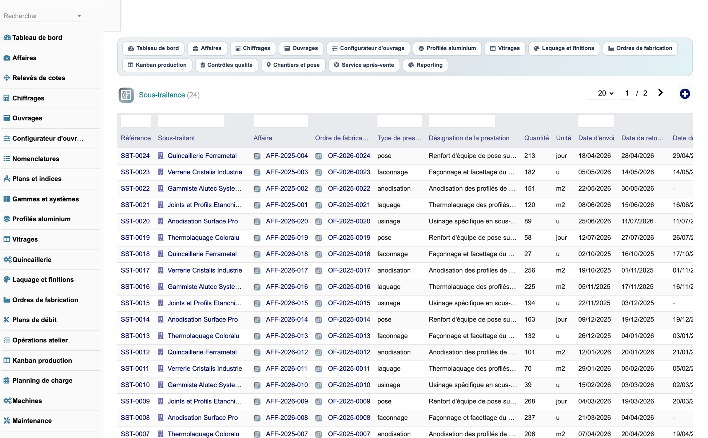Viewport: 708px width, 438px height.
Task: Open the Tableau de bord tab in top bar
Action: (154, 48)
